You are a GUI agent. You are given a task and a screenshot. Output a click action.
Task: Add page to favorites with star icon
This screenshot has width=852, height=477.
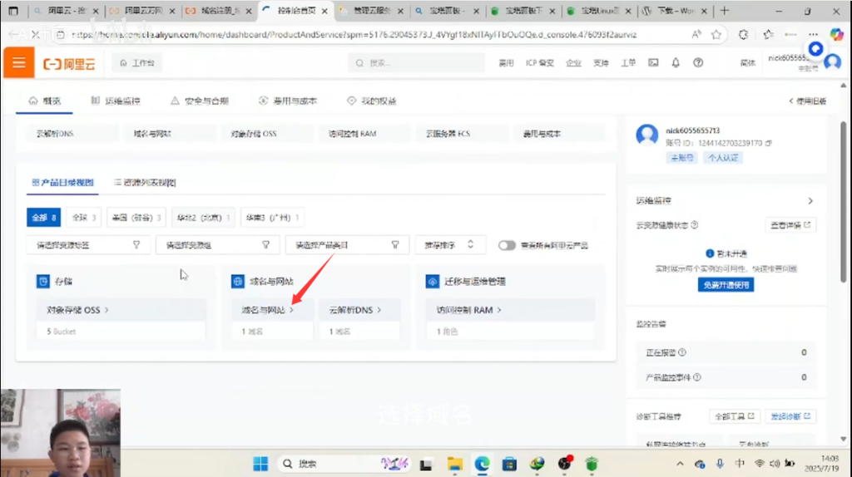[x=716, y=35]
